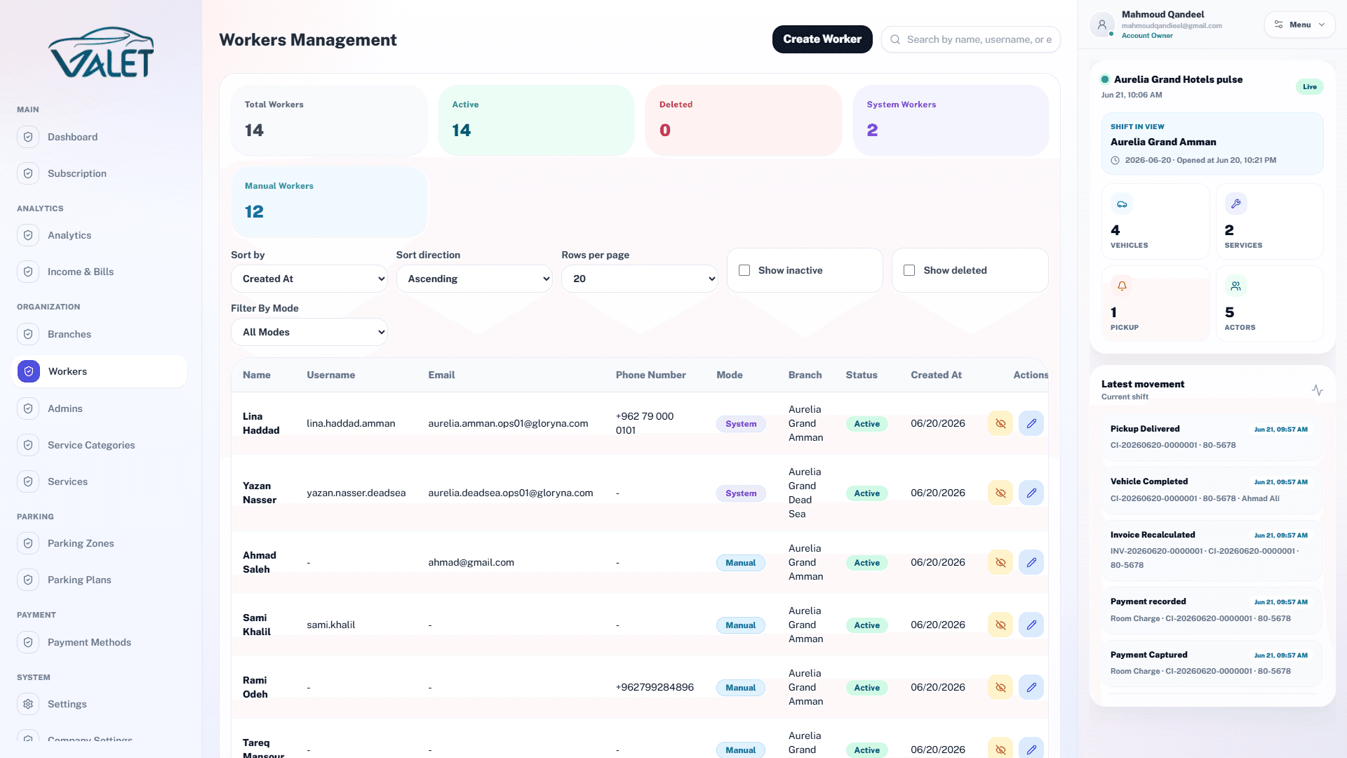1347x758 pixels.
Task: Click edit pencil for Yazan Nasser
Action: [1031, 493]
